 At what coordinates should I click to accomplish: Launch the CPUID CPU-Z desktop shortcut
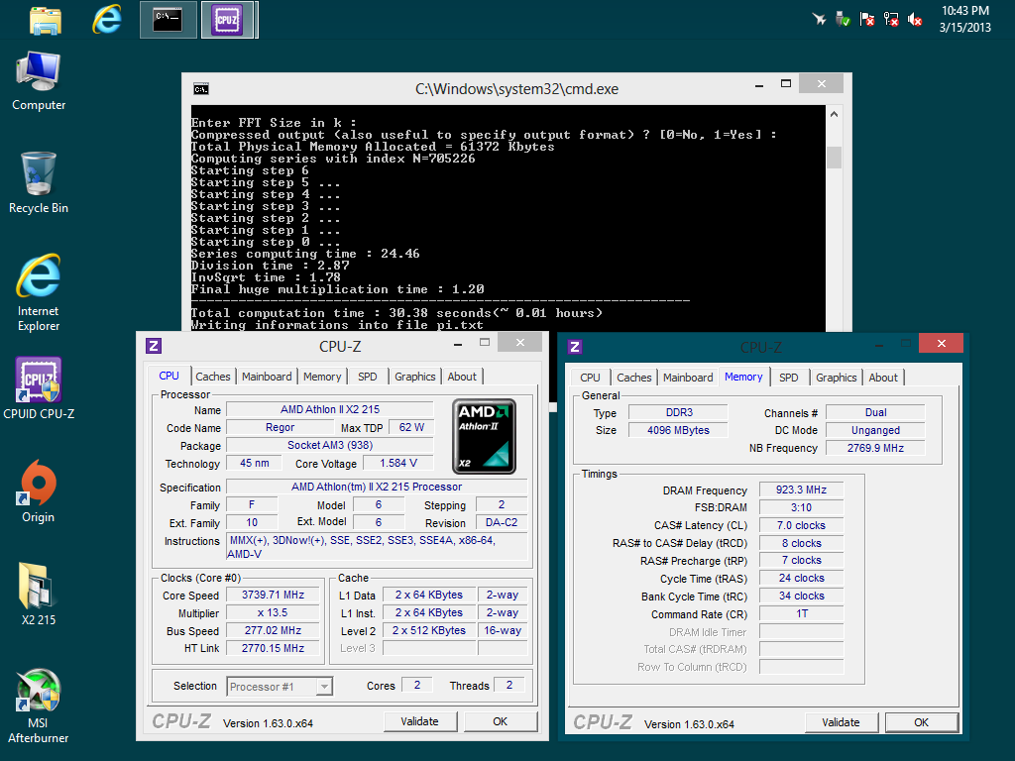[39, 388]
